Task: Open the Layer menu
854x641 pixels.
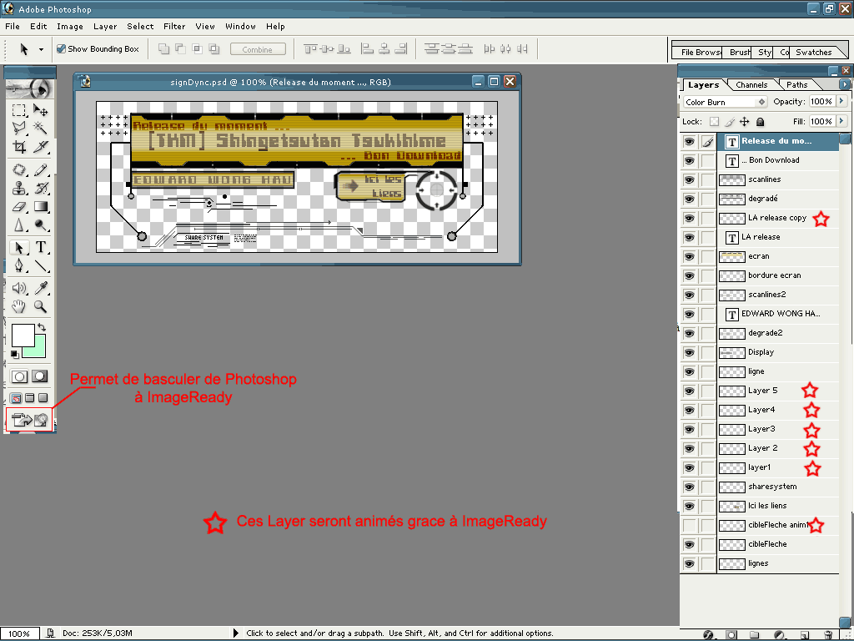Action: coord(105,26)
